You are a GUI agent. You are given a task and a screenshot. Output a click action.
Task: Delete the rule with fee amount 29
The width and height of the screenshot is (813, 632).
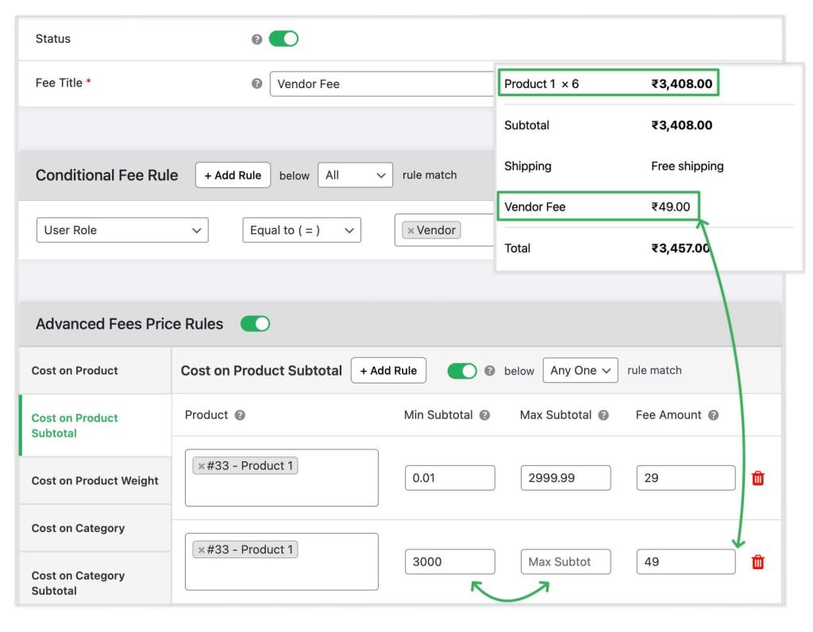(x=758, y=478)
